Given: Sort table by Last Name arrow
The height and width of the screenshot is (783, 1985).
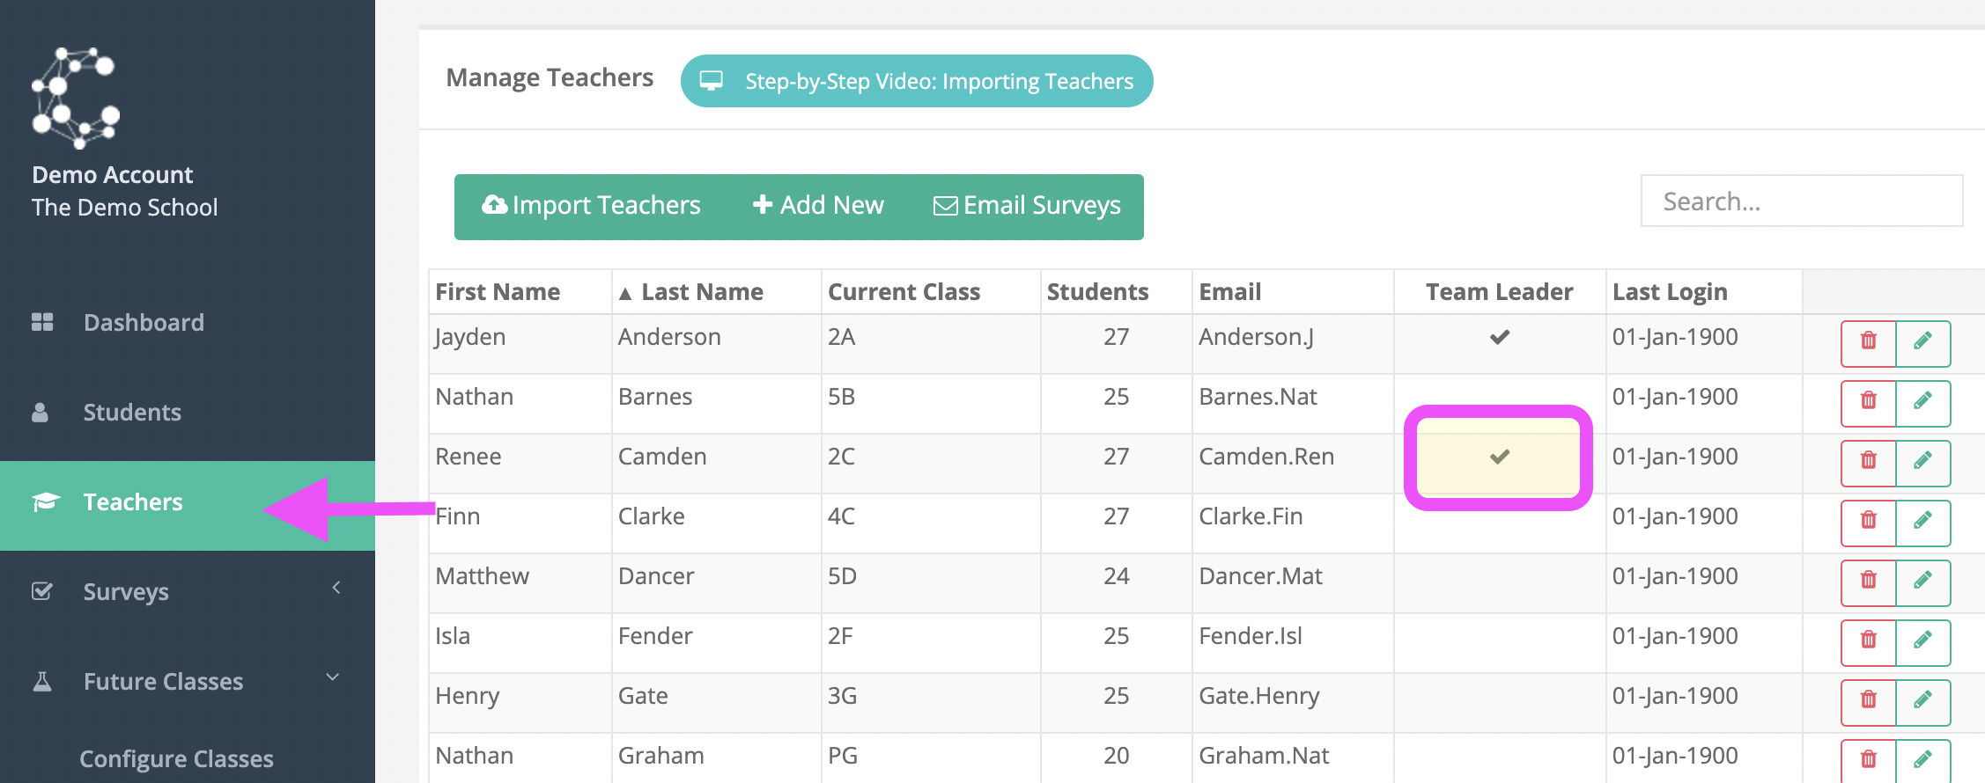Looking at the screenshot, I should pyautogui.click(x=625, y=294).
